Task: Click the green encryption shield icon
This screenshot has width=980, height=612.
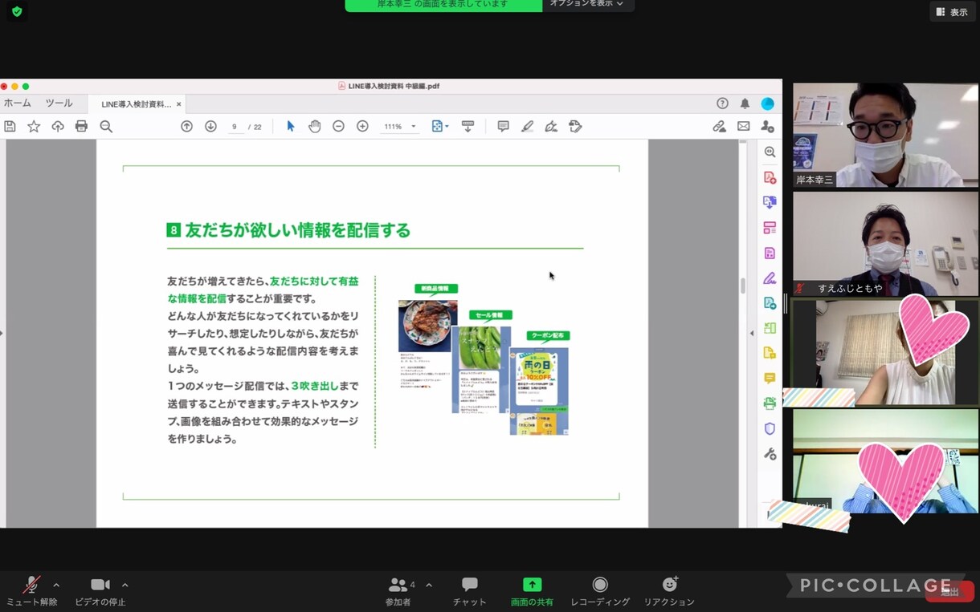Action: coord(17,12)
